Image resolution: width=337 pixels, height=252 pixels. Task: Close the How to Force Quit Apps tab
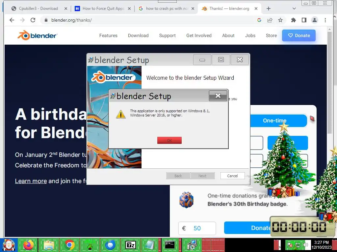129,9
